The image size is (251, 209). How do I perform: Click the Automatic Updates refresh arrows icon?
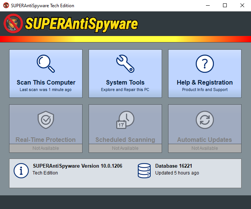tap(204, 120)
